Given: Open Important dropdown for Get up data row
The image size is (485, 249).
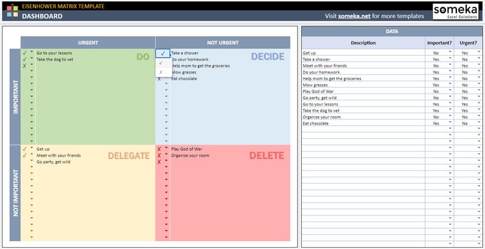Looking at the screenshot, I should [450, 52].
